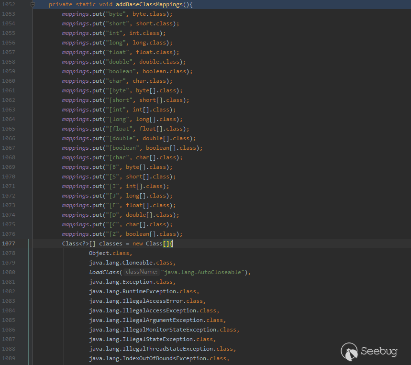
Task: Click the className inlay hint
Action: [142, 272]
